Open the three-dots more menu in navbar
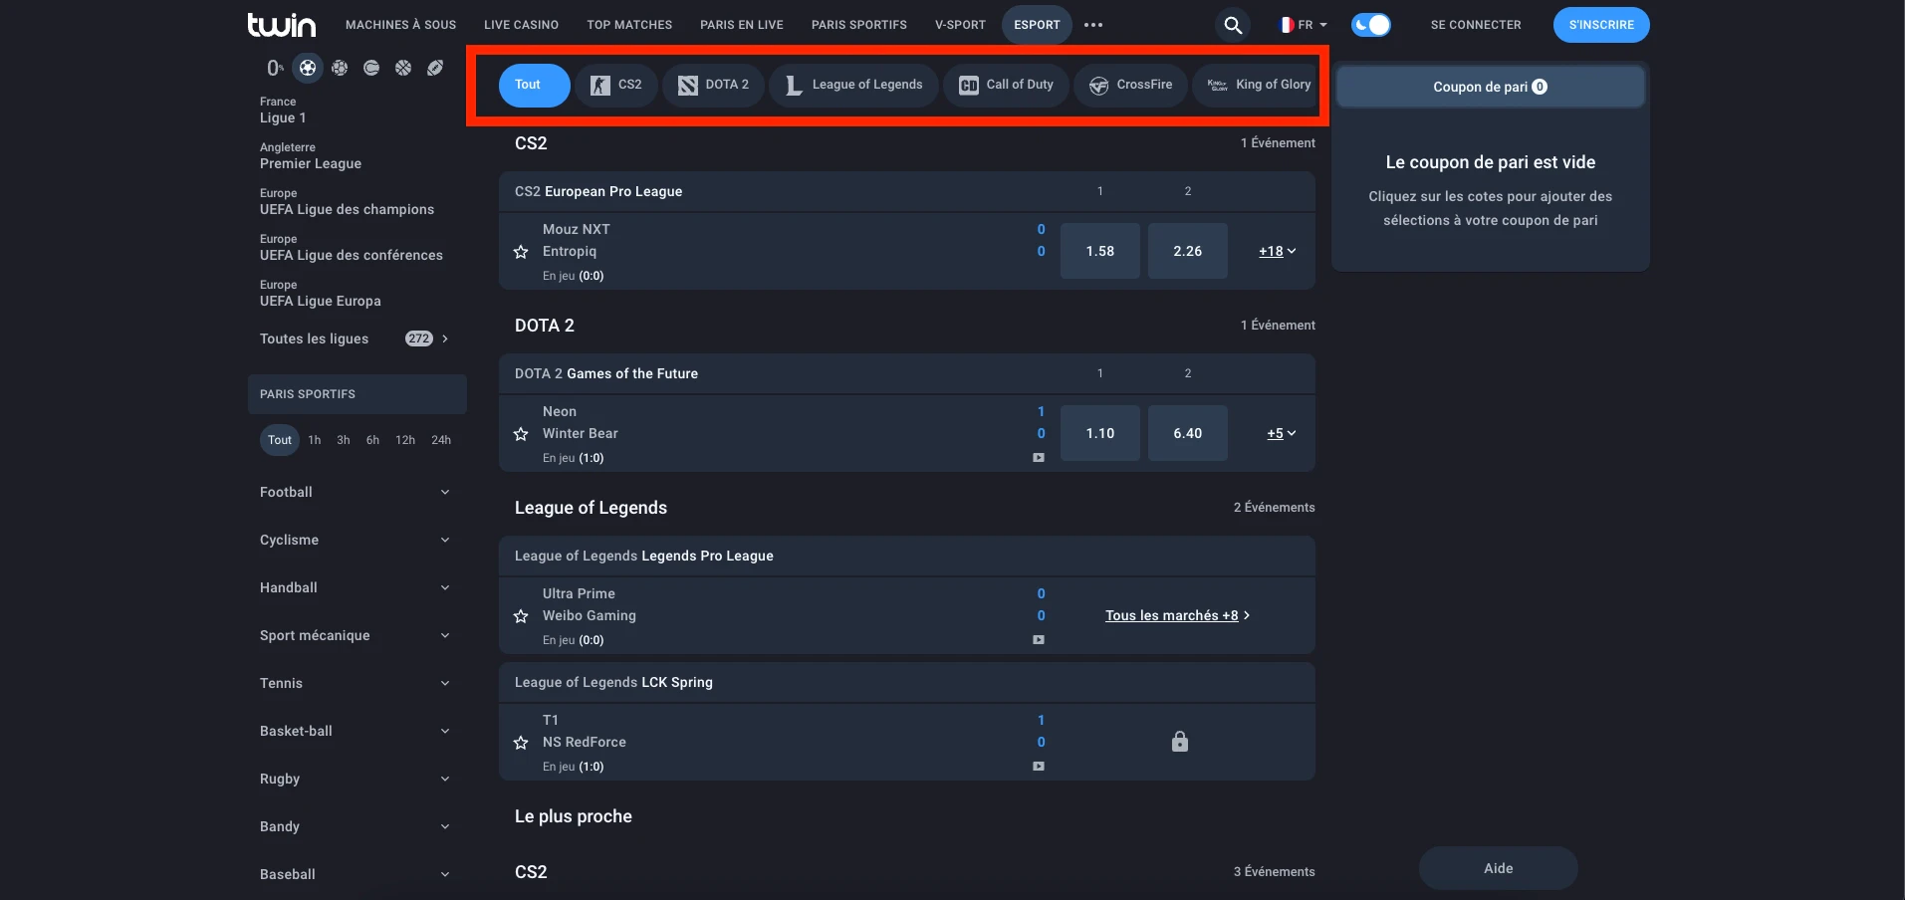The image size is (1905, 900). point(1093,25)
